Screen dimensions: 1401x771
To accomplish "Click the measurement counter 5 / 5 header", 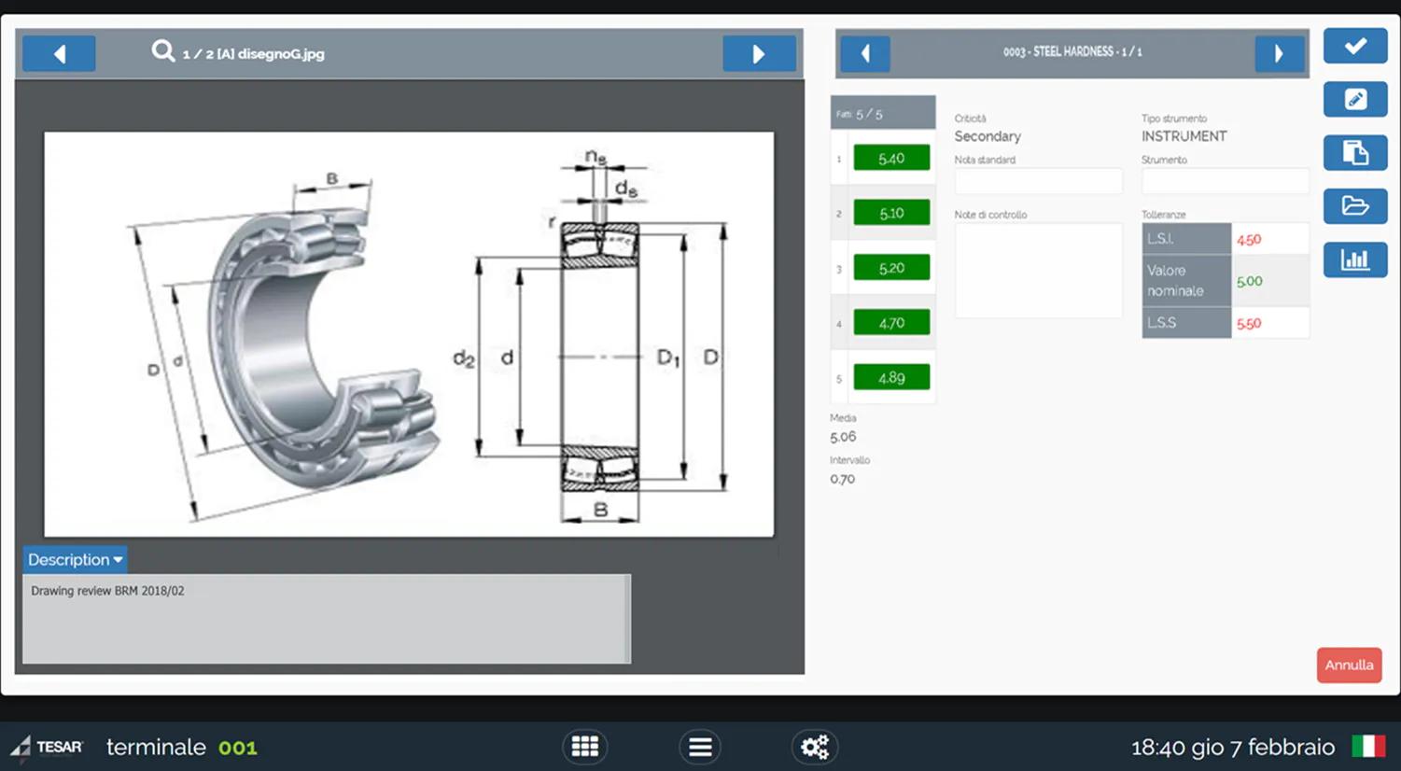I will tap(883, 113).
